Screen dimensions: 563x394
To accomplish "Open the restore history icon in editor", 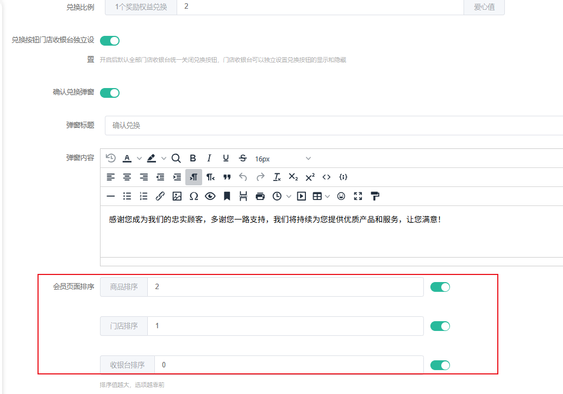I will pyautogui.click(x=111, y=158).
